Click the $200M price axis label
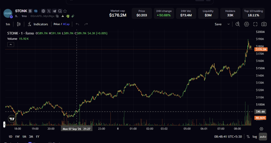This screenshot has height=143, width=271. pos(260,32)
